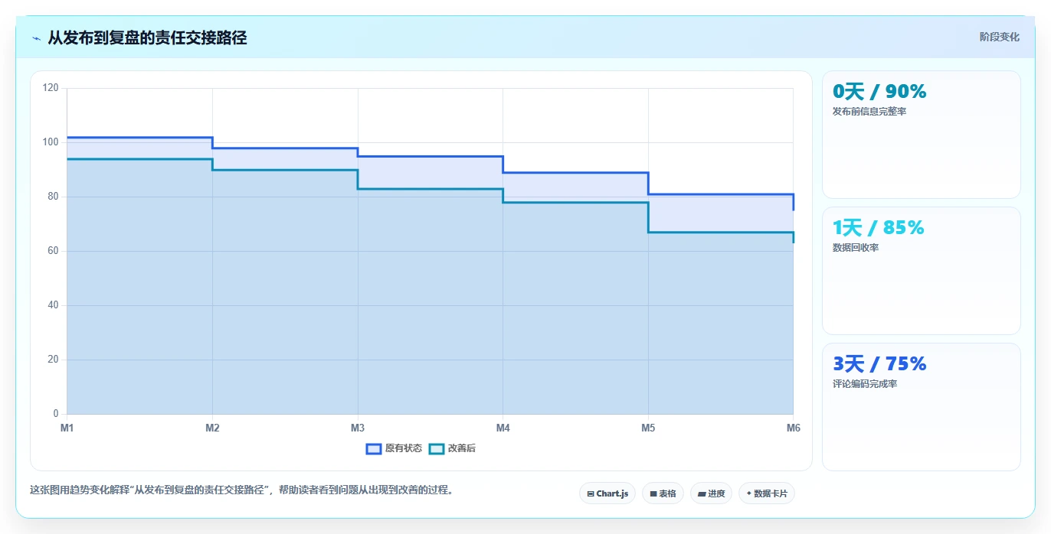Viewport: 1051px width, 534px height.
Task: Click the 发布前信息完整率 label
Action: tap(869, 112)
